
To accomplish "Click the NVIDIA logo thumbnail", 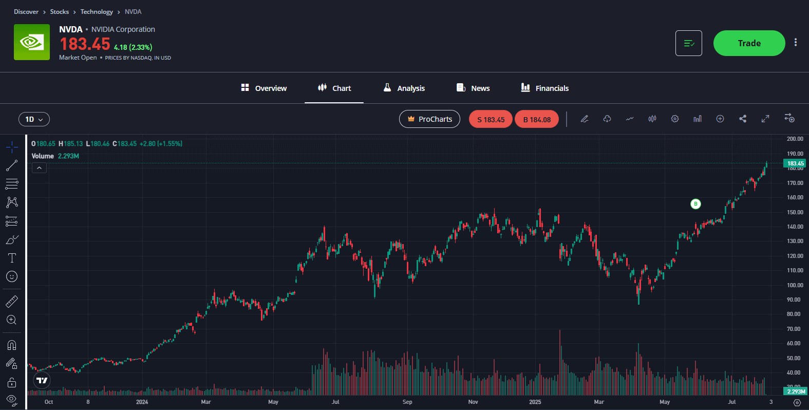I will pyautogui.click(x=32, y=42).
